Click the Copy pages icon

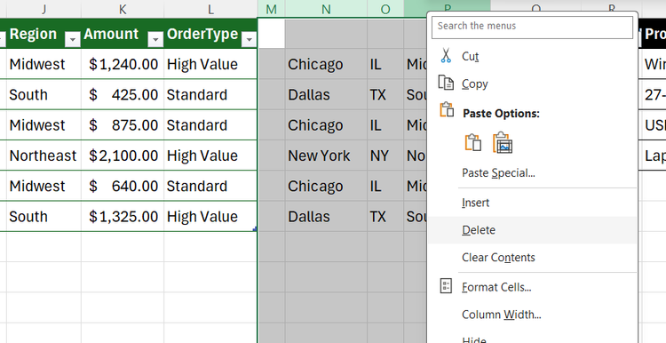(446, 83)
